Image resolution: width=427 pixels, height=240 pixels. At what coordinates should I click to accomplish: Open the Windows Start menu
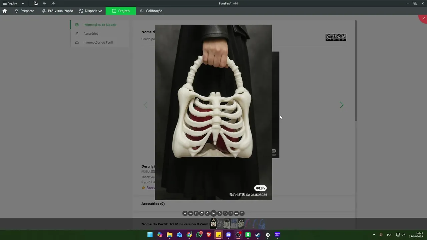pyautogui.click(x=150, y=235)
